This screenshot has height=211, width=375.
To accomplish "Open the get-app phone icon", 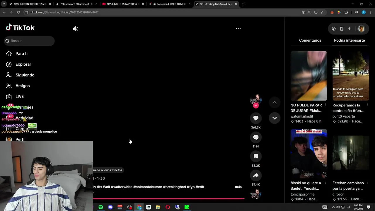I will (x=342, y=29).
